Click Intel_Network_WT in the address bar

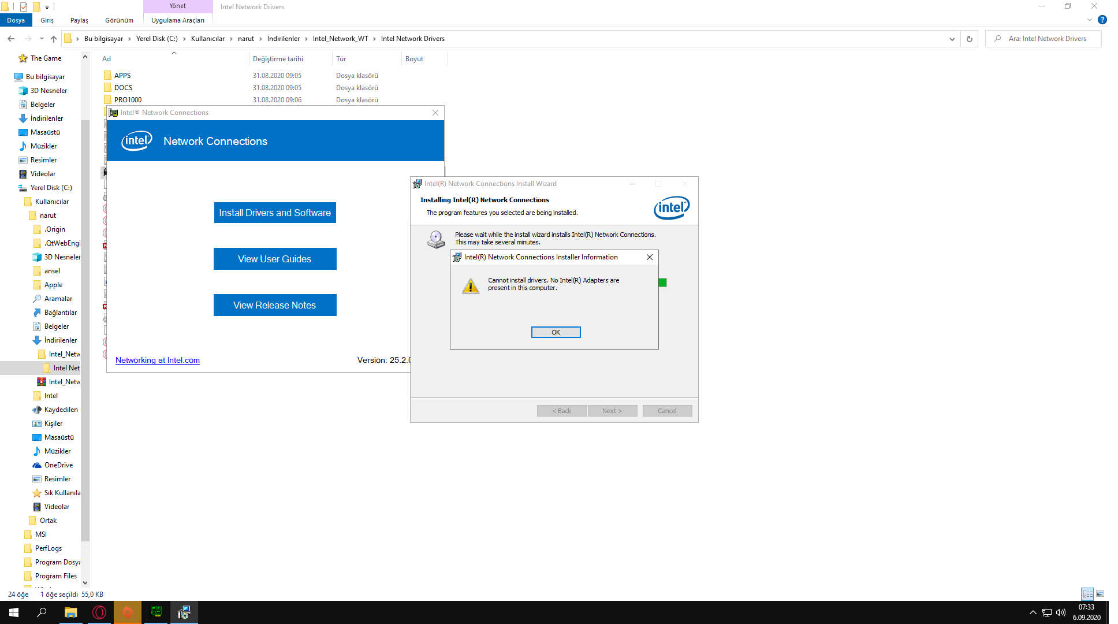[x=340, y=39]
